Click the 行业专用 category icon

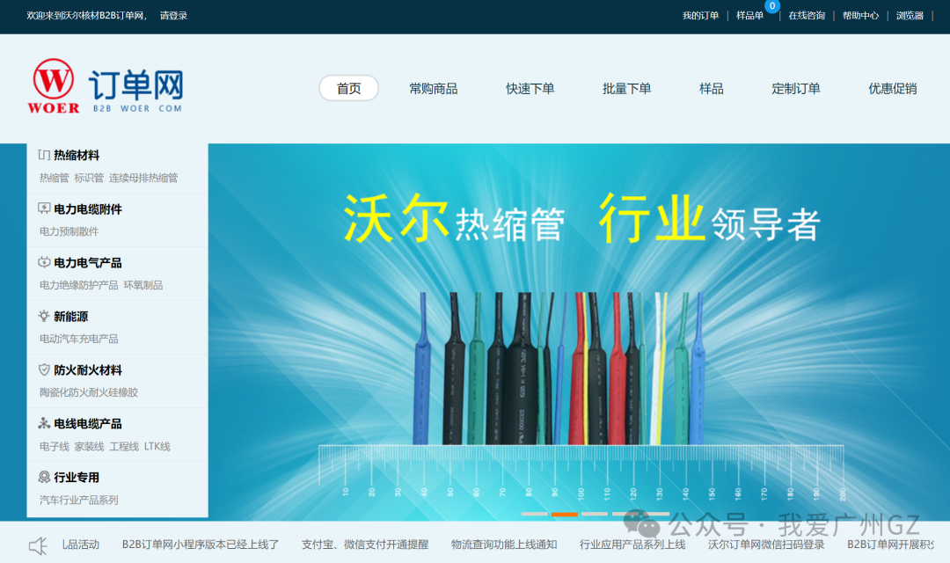click(x=44, y=477)
